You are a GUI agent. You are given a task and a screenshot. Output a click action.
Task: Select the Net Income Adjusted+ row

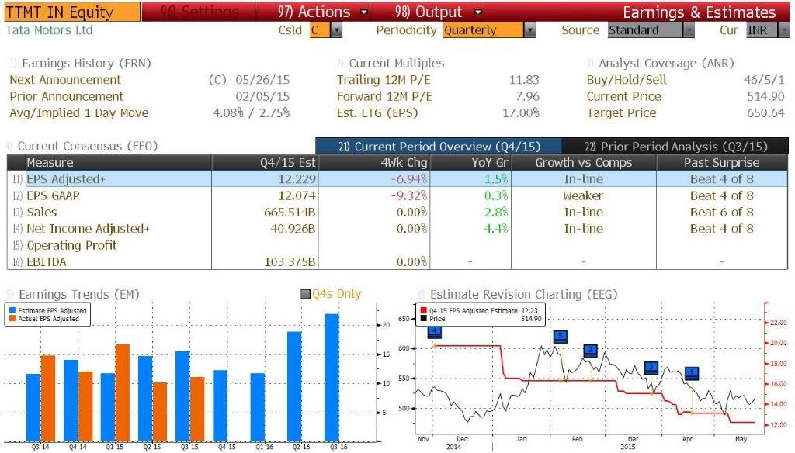pyautogui.click(x=397, y=229)
